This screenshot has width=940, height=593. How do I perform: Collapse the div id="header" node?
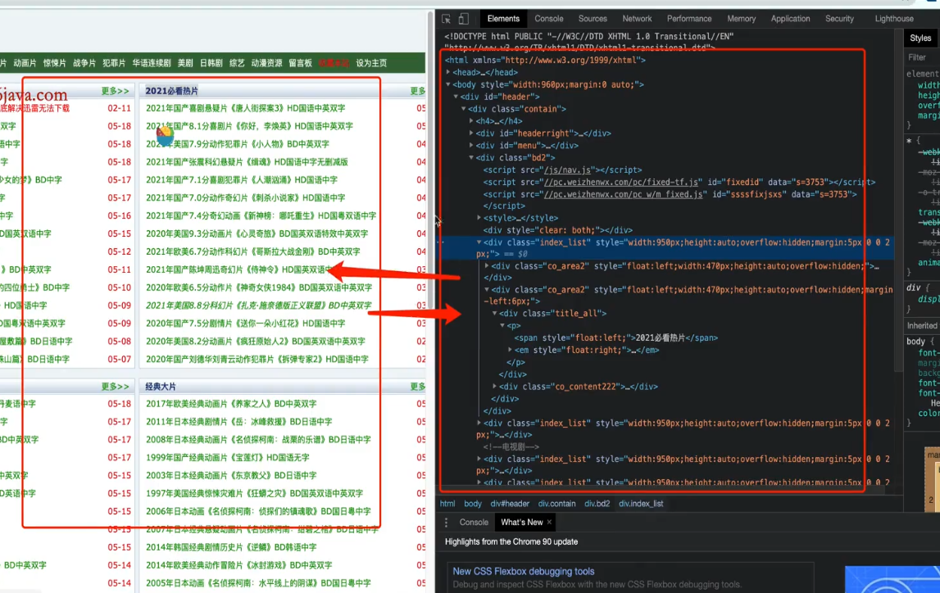tap(456, 97)
